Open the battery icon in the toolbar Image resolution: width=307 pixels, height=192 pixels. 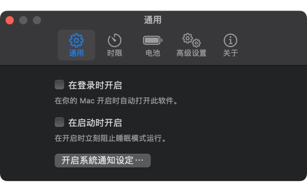153,40
